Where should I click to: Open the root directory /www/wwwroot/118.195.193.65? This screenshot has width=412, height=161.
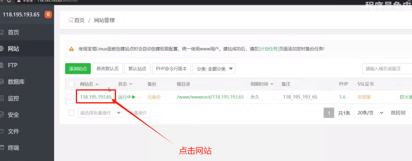click(x=210, y=97)
